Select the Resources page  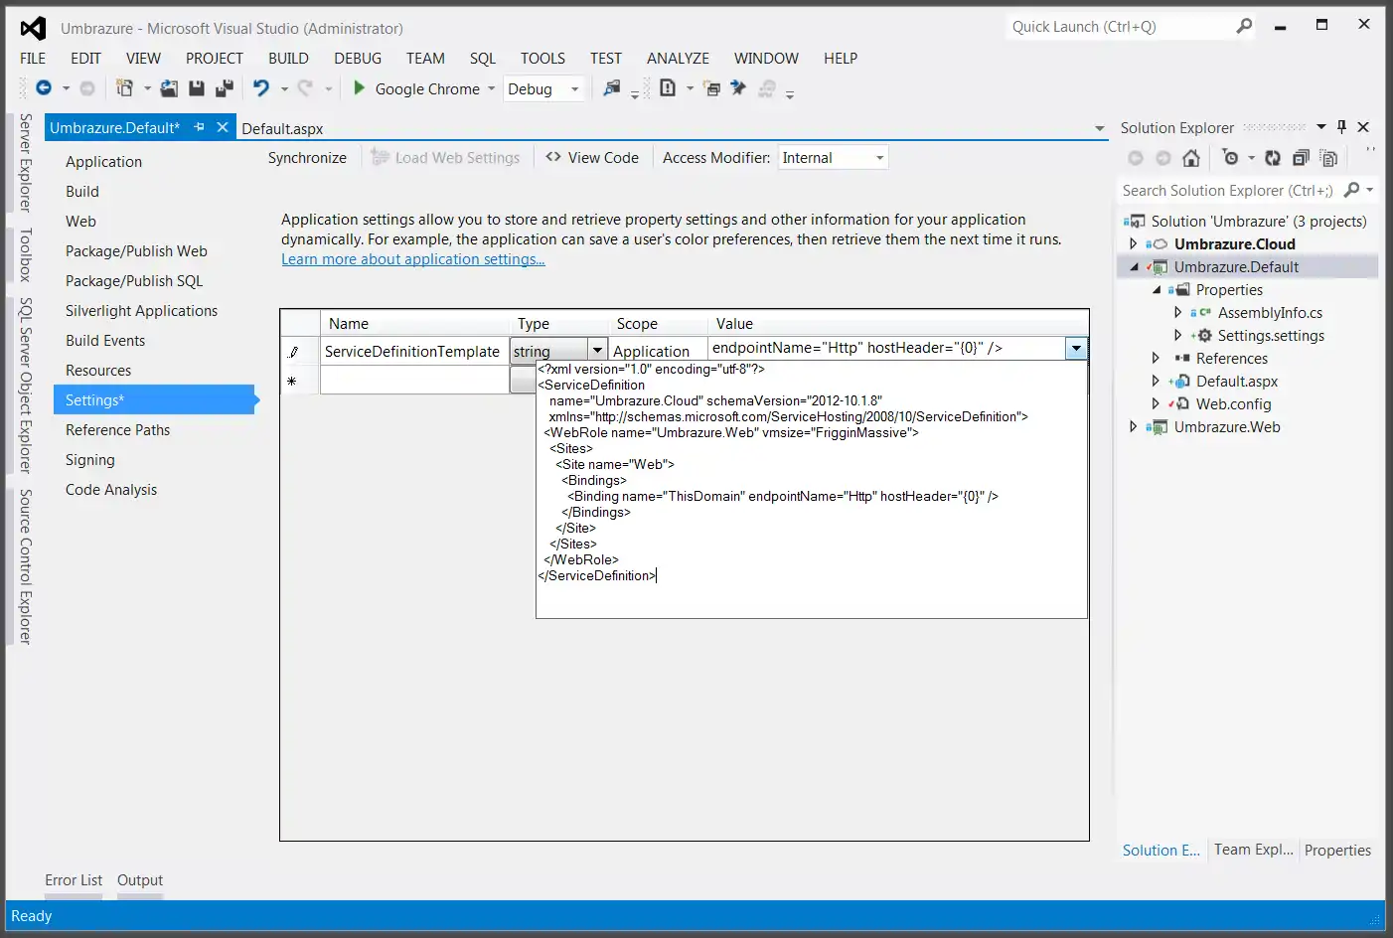point(98,371)
